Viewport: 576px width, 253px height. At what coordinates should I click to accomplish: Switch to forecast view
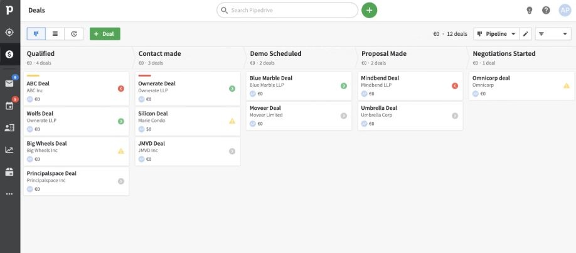coord(74,34)
